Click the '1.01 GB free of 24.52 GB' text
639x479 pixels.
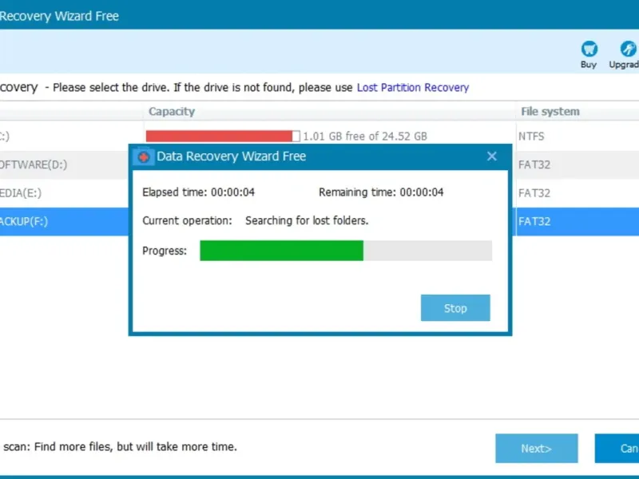[x=365, y=136]
